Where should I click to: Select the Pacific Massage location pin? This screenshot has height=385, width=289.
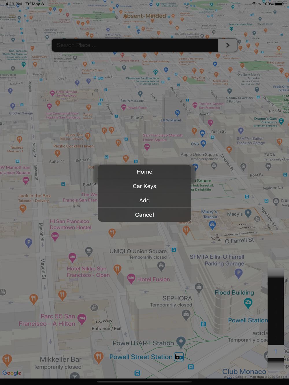[x=140, y=94]
